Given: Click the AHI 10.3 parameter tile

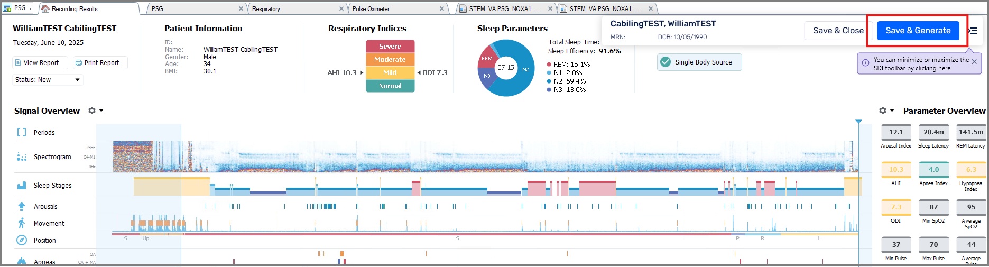Looking at the screenshot, I should pyautogui.click(x=896, y=170).
